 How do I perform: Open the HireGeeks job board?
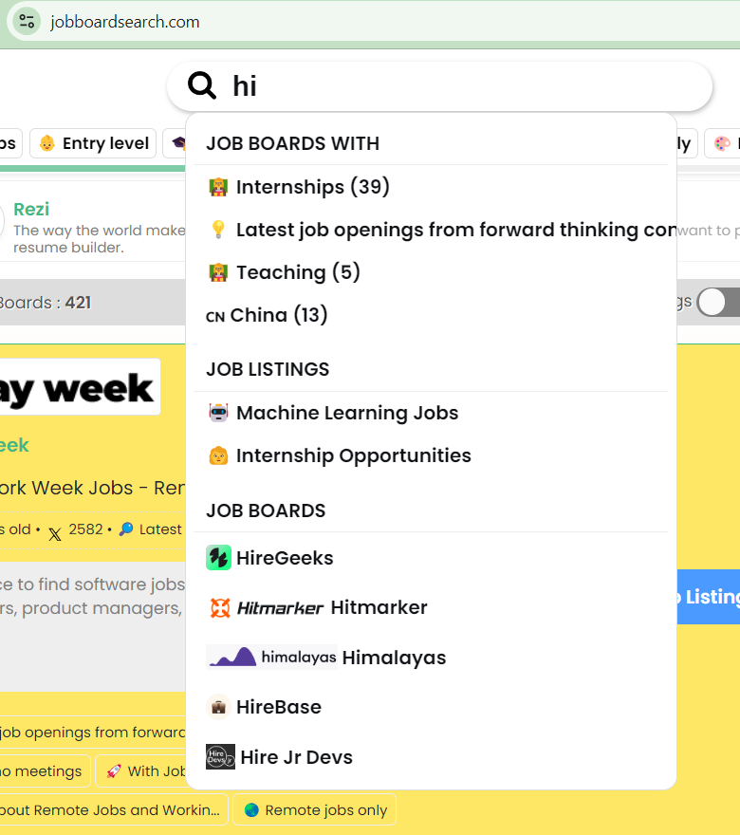pos(432,558)
